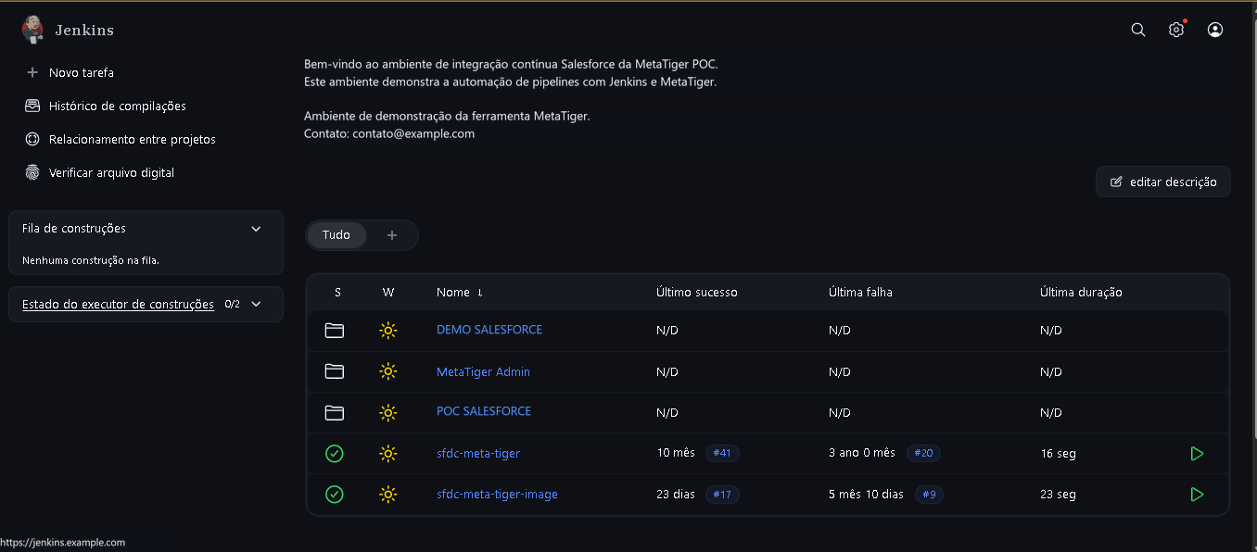This screenshot has height=552, width=1257.
Task: Open build #9 badge
Action: point(930,495)
